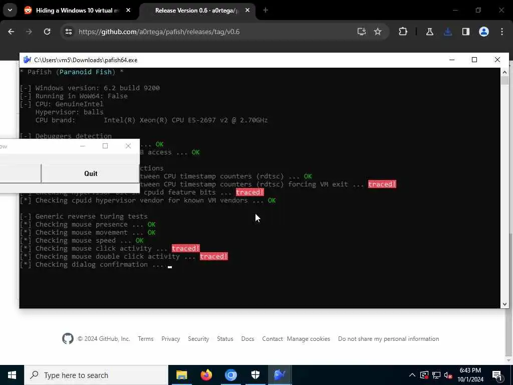Click the github.com URL address bar
Viewport: 513px width, 385px height.
point(159,32)
